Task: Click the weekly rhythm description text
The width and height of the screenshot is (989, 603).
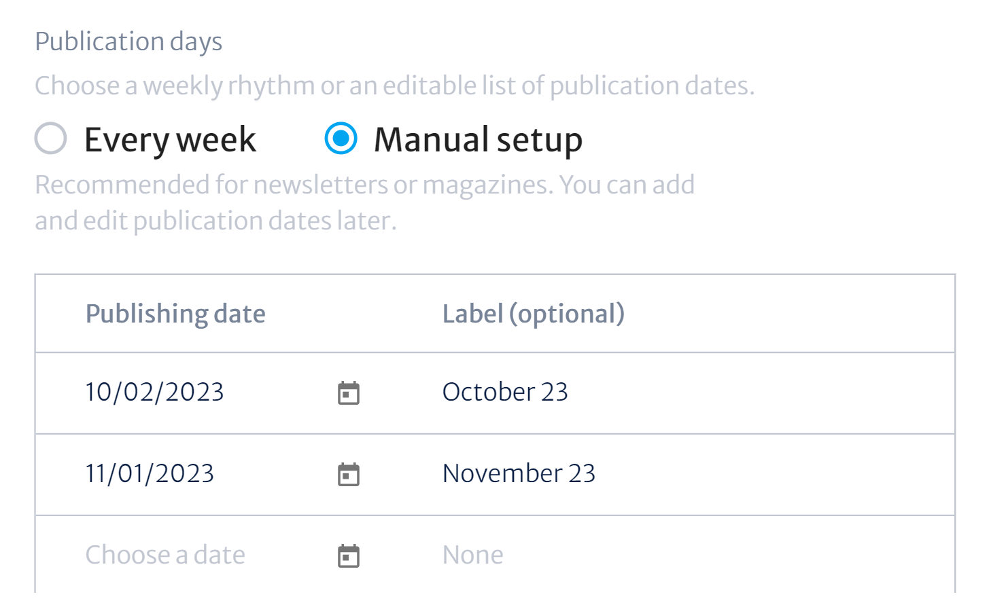Action: [395, 86]
